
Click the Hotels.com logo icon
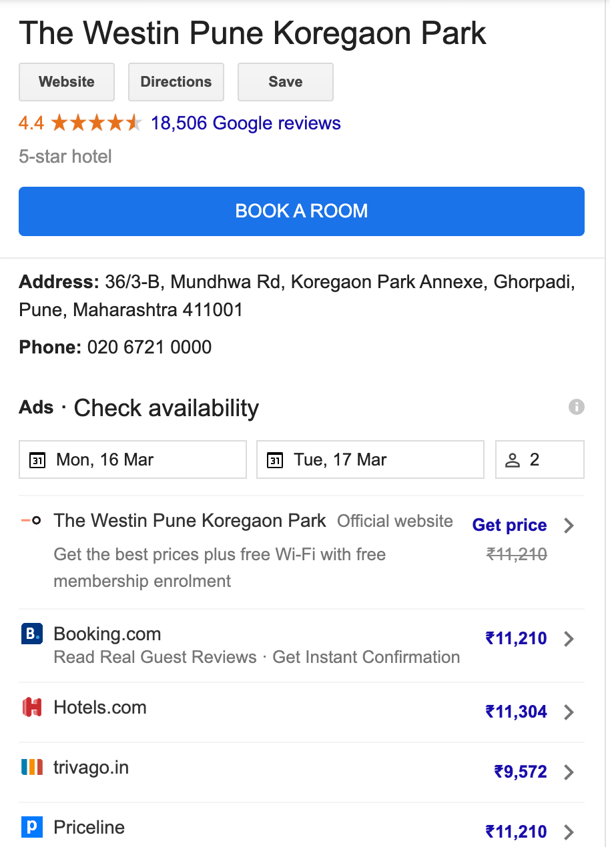pyautogui.click(x=32, y=707)
